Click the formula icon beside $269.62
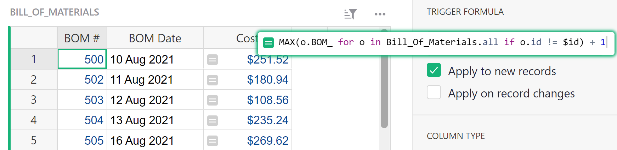Screen dimensions: 617x150 (213, 141)
